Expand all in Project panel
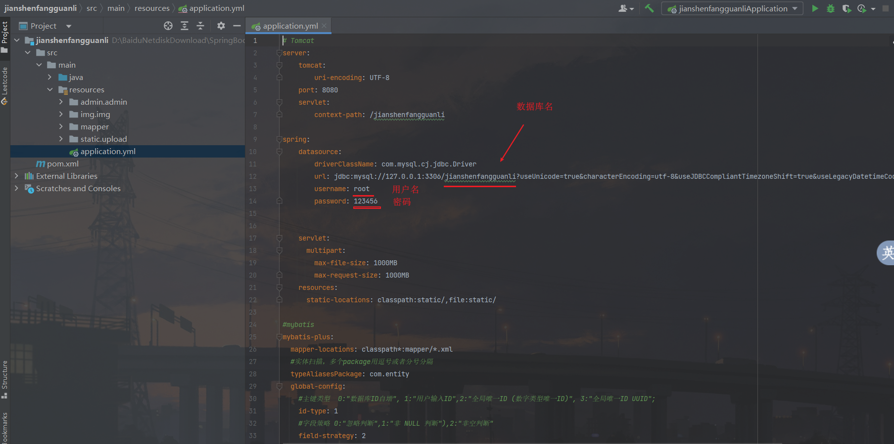This screenshot has height=444, width=894. [x=185, y=26]
